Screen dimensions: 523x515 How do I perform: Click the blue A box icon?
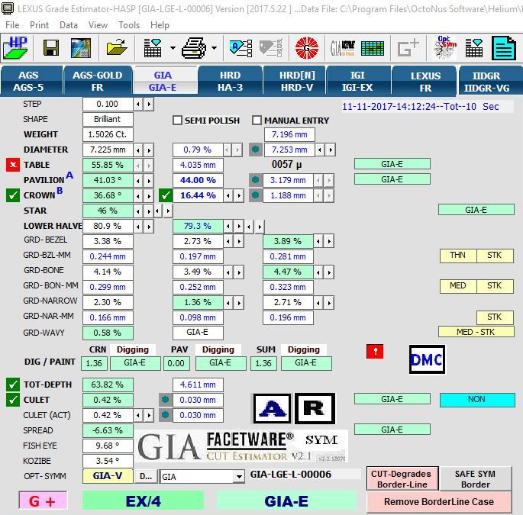272,409
